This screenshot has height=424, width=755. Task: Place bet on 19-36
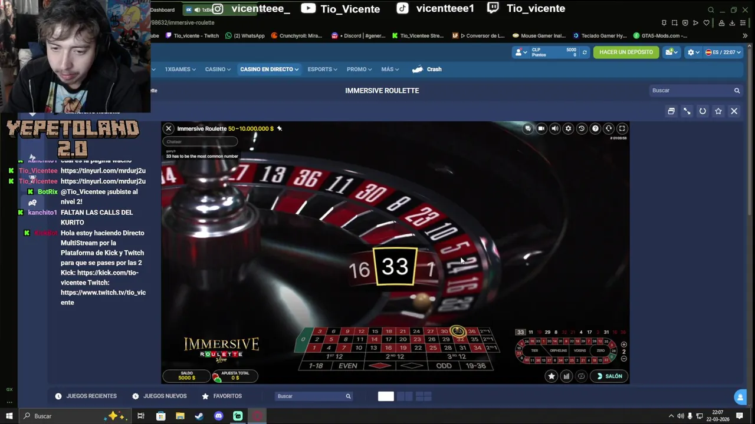tap(475, 366)
